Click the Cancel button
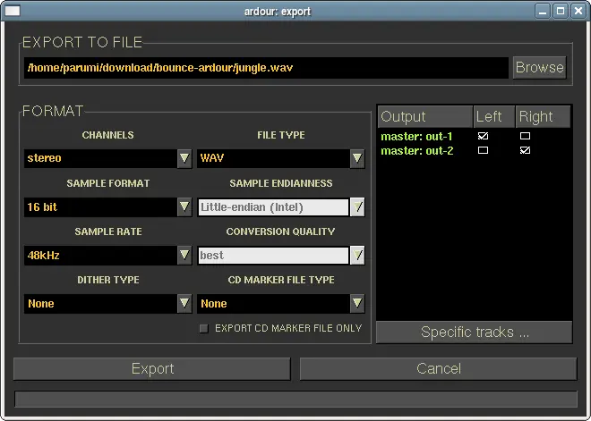 pos(439,368)
